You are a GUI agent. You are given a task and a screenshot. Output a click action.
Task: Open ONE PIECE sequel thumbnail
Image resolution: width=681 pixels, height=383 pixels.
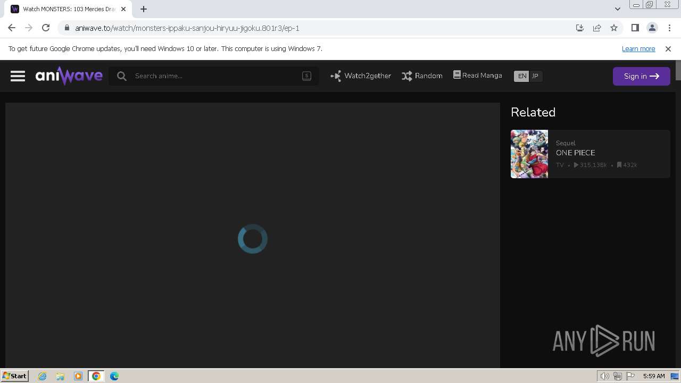pos(529,154)
